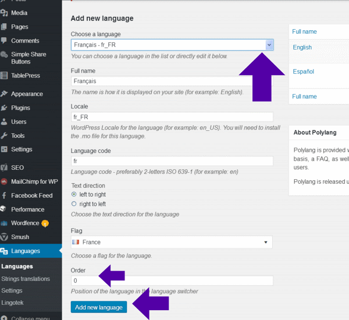Screen dimensions: 349x320
Task: Click the Español language link
Action: click(x=303, y=72)
